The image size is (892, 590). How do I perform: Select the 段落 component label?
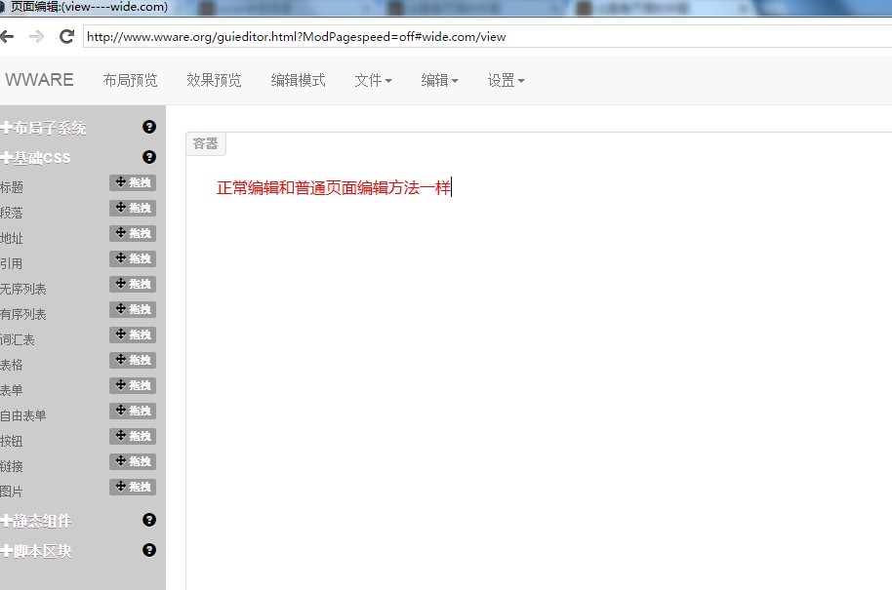[12, 213]
